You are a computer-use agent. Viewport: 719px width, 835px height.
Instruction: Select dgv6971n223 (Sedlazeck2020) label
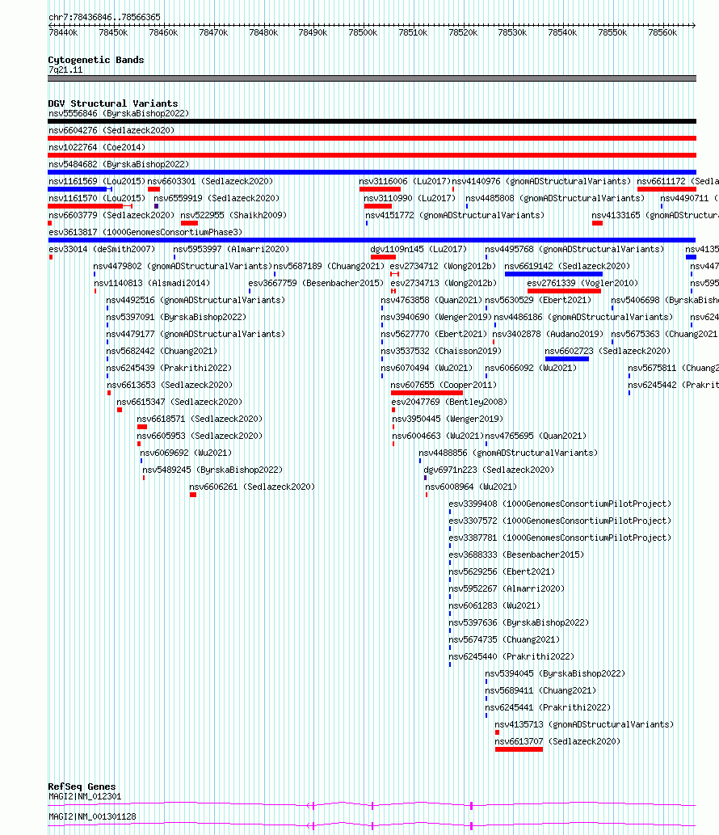coord(489,470)
